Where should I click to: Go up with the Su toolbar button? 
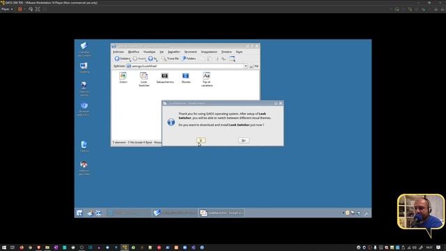tap(152, 59)
